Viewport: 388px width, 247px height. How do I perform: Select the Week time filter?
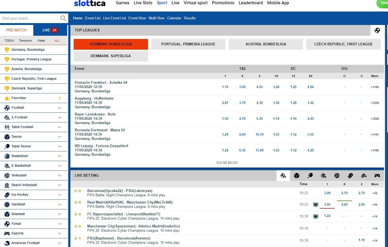(x=41, y=41)
